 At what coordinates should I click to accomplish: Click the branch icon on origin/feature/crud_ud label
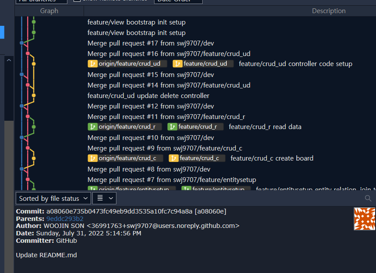click(93, 63)
